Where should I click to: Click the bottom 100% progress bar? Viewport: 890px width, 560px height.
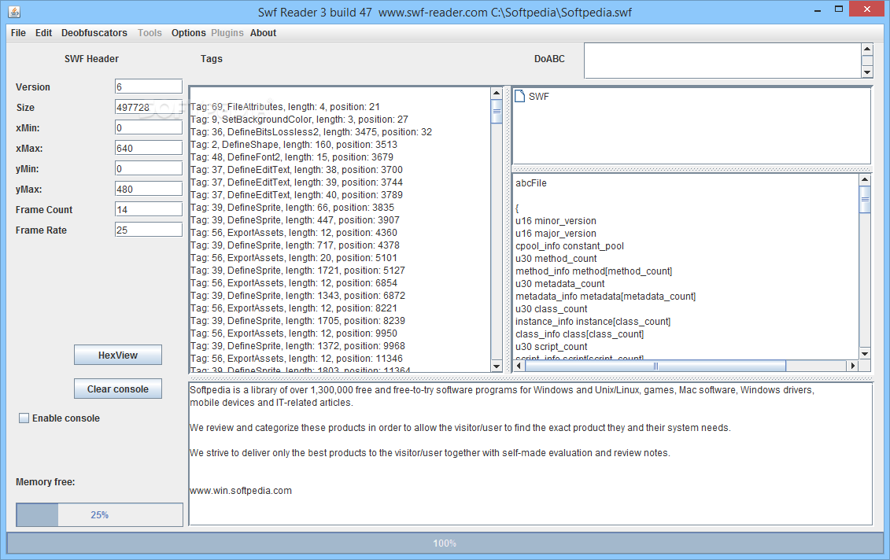pyautogui.click(x=445, y=543)
